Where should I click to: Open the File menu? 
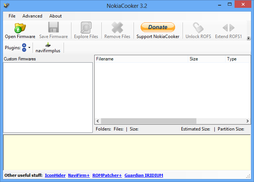point(12,16)
